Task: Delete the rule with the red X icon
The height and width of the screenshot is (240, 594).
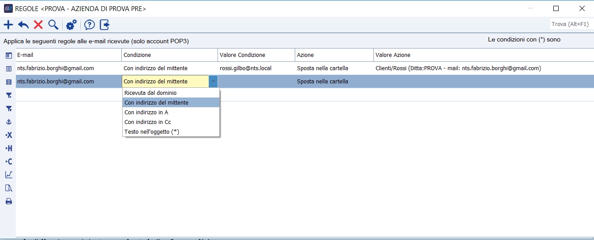Action: (38, 25)
